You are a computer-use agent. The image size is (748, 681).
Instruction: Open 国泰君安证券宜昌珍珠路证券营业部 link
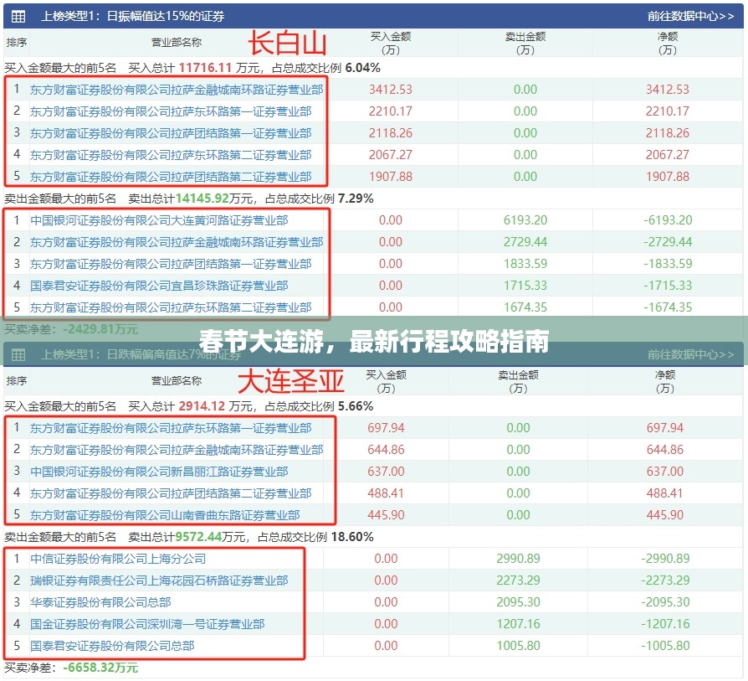tap(159, 286)
